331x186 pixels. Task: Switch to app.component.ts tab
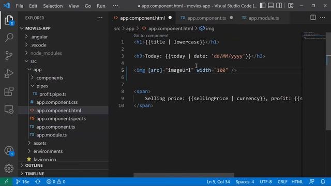pos(206,18)
